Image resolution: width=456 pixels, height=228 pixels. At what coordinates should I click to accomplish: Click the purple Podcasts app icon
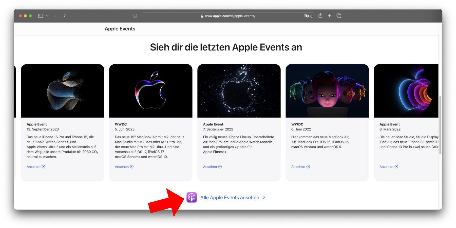click(192, 197)
